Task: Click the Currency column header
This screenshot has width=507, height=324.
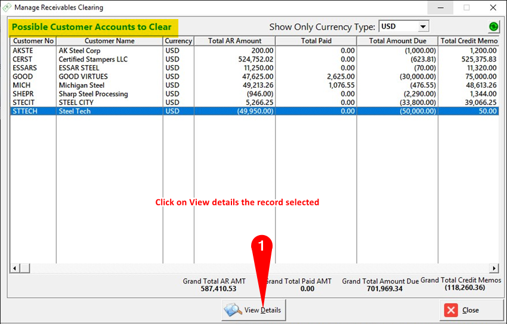Action: pos(178,41)
